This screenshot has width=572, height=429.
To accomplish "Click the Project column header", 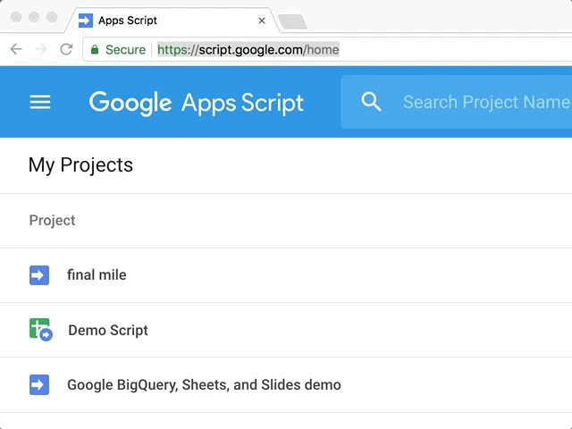I will (x=52, y=221).
